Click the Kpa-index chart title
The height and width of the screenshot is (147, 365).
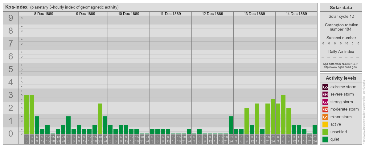17,7
